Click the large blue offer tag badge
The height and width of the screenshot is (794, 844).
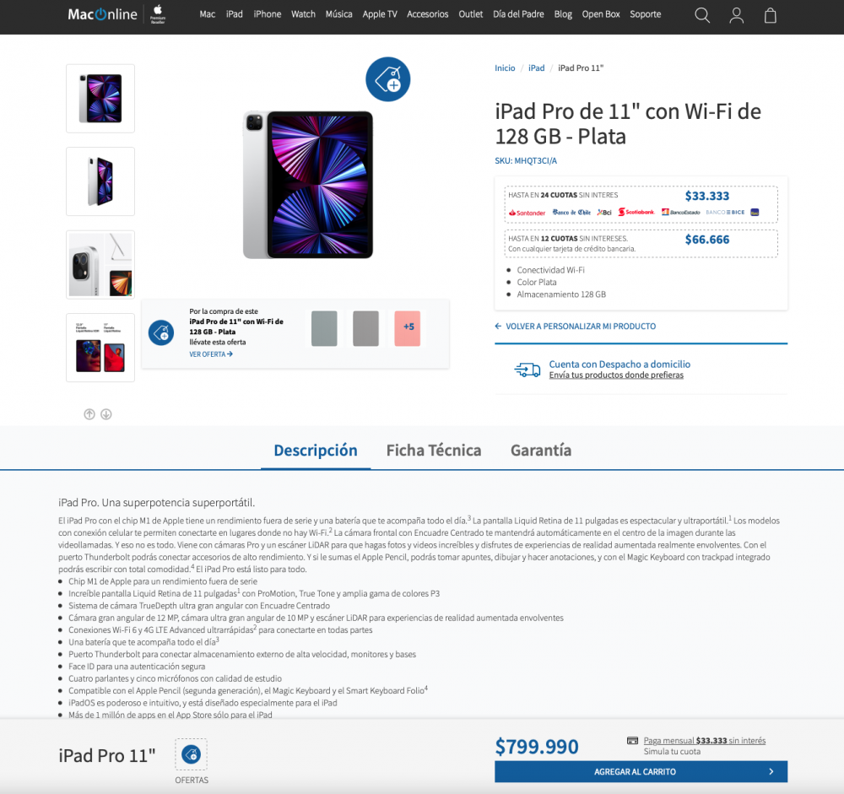click(387, 79)
